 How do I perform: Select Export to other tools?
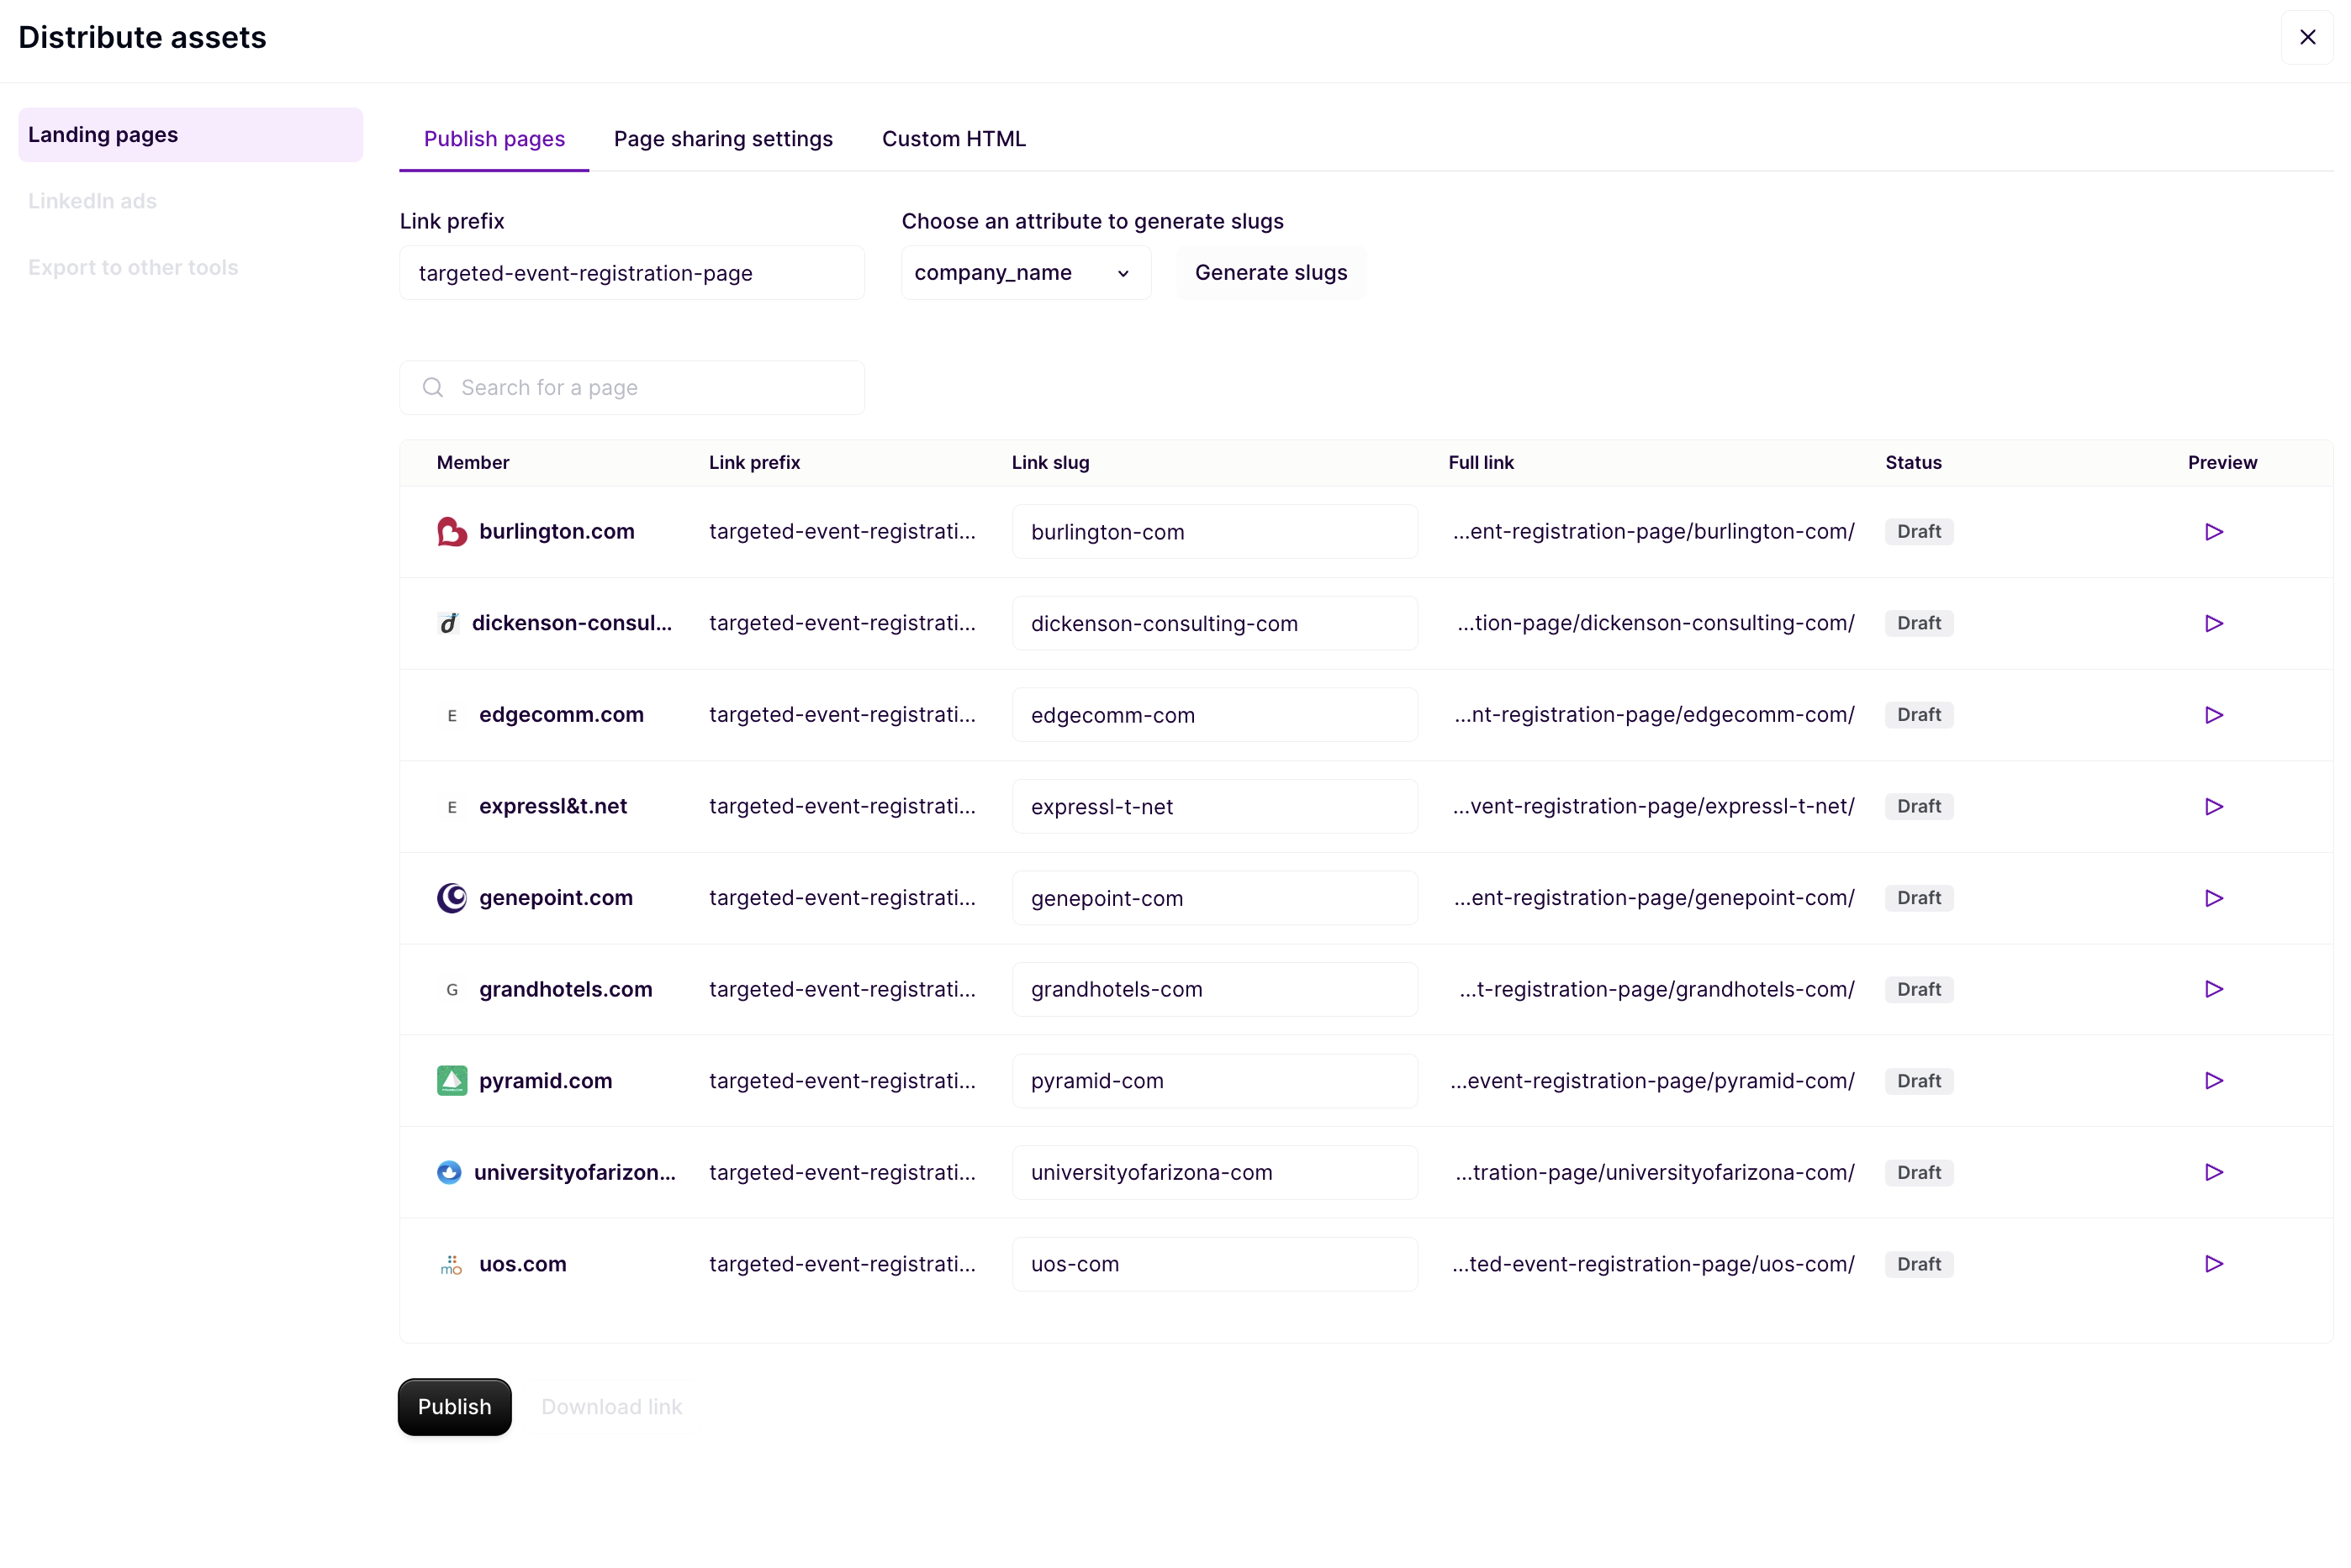click(134, 267)
